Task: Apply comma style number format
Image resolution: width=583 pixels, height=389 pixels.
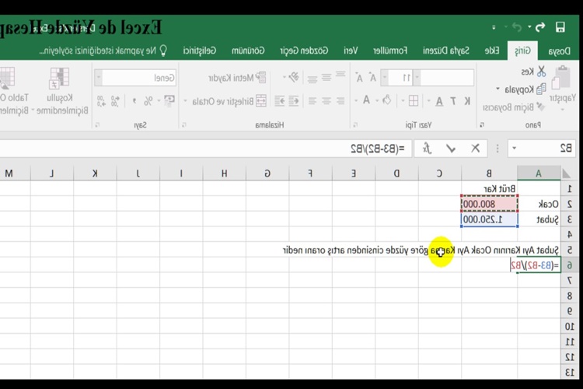Action: 134,100
